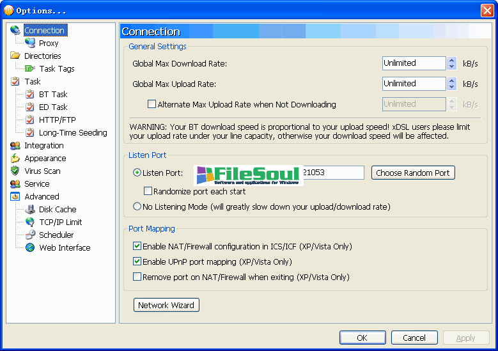This screenshot has height=351, width=498.
Task: Click the Choose Random Port button
Action: click(x=413, y=173)
